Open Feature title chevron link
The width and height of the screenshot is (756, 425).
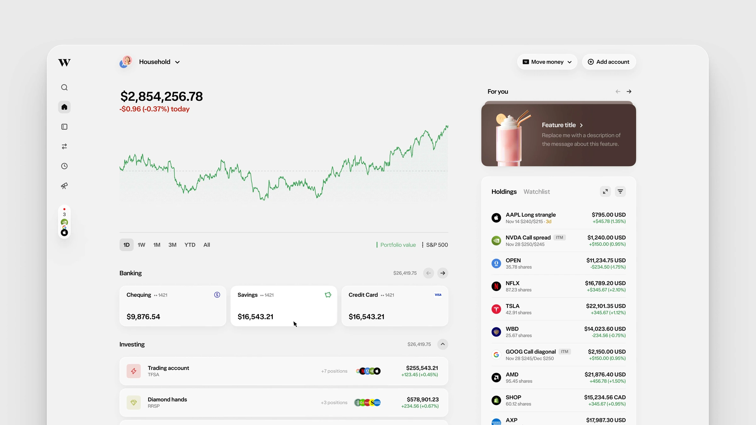click(562, 125)
